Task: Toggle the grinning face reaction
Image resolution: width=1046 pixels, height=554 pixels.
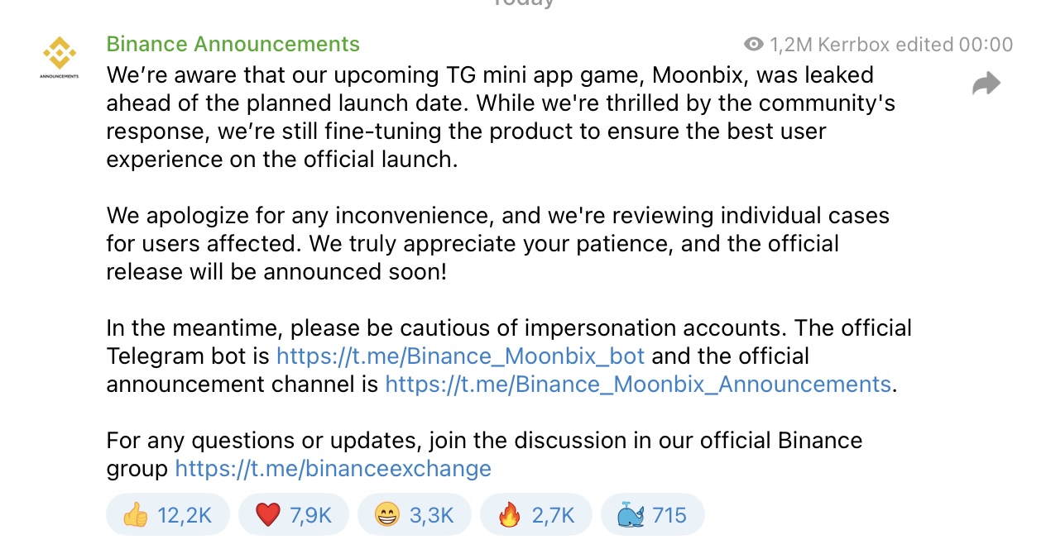Action: click(414, 515)
